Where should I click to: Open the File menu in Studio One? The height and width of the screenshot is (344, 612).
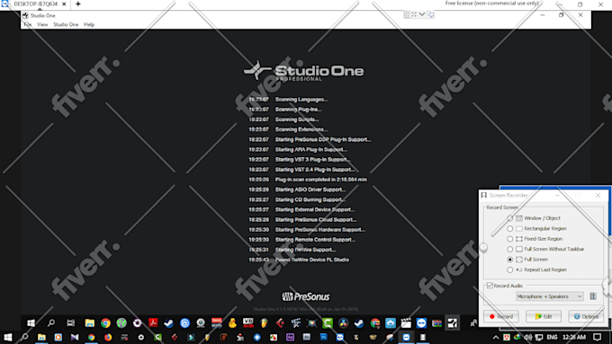28,24
